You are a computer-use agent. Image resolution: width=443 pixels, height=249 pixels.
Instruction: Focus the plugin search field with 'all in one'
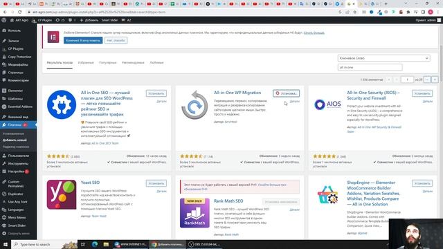pos(370,68)
